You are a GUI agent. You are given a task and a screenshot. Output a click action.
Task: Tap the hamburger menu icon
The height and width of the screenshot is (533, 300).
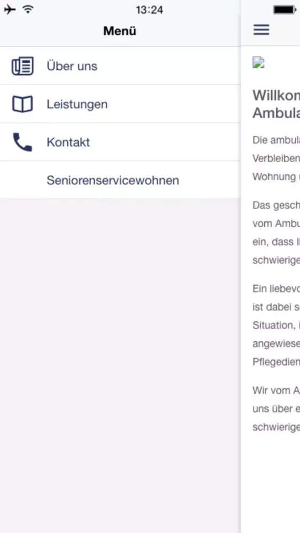pos(261,30)
